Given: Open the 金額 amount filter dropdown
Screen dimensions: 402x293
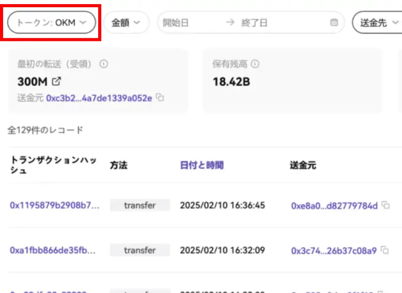Looking at the screenshot, I should [126, 23].
